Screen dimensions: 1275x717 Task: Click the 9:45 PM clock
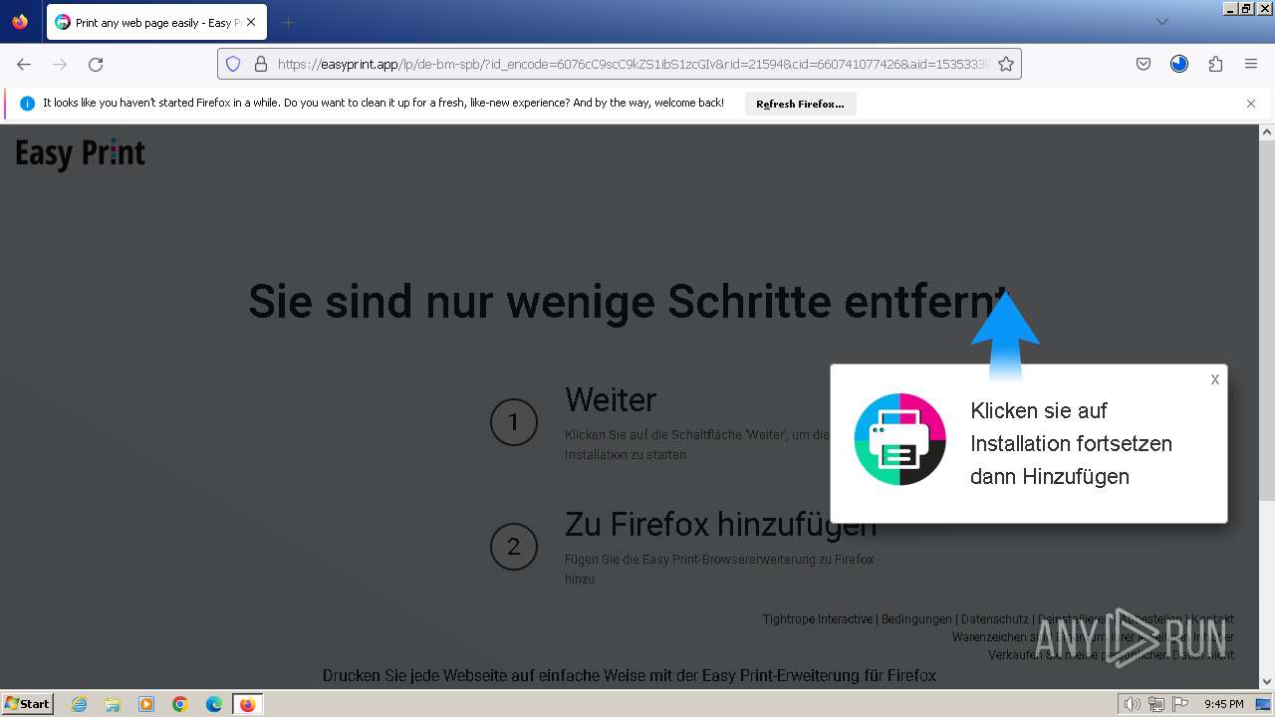pos(1223,704)
